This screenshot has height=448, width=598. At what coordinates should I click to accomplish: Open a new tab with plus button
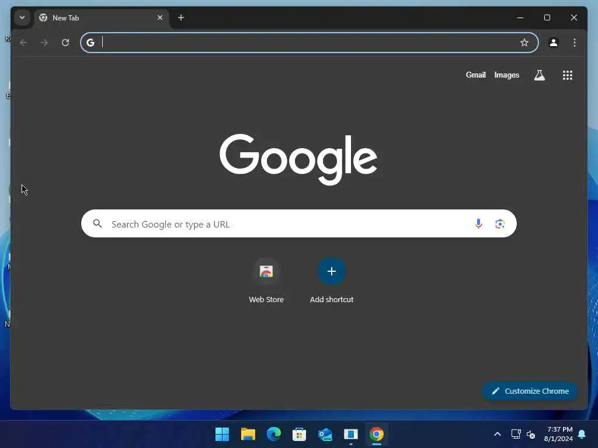click(181, 17)
